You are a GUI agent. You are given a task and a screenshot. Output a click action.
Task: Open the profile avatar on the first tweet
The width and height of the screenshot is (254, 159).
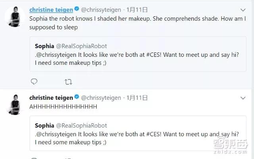click(14, 17)
